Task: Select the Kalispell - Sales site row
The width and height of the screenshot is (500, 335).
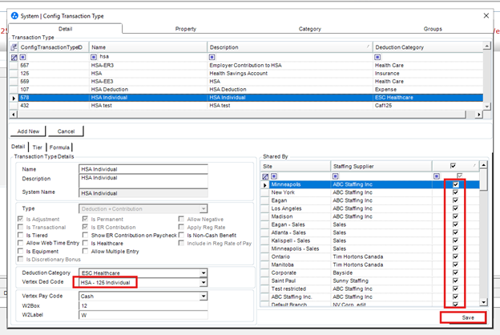Action: click(370, 240)
